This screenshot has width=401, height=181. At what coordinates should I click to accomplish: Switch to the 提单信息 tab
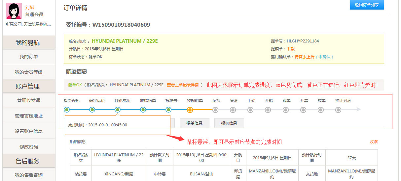click(194, 123)
